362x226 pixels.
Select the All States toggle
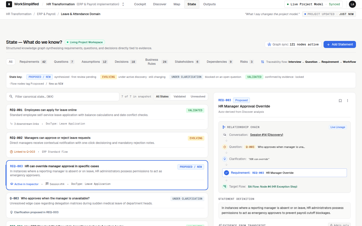(162, 96)
